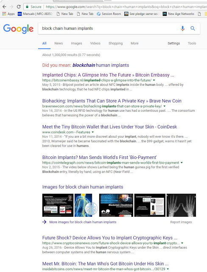Expand dropdown arrow next to bravenewcoin.com URL
This screenshot has width=207, height=272.
click(x=165, y=106)
